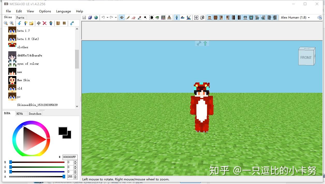Click the Swatches tab

point(35,114)
